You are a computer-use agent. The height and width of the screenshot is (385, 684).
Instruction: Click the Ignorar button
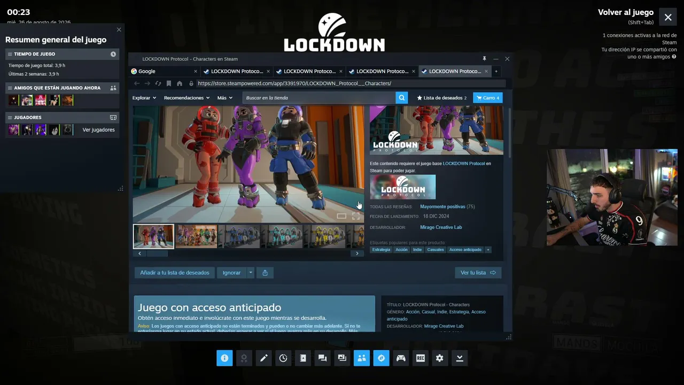231,273
